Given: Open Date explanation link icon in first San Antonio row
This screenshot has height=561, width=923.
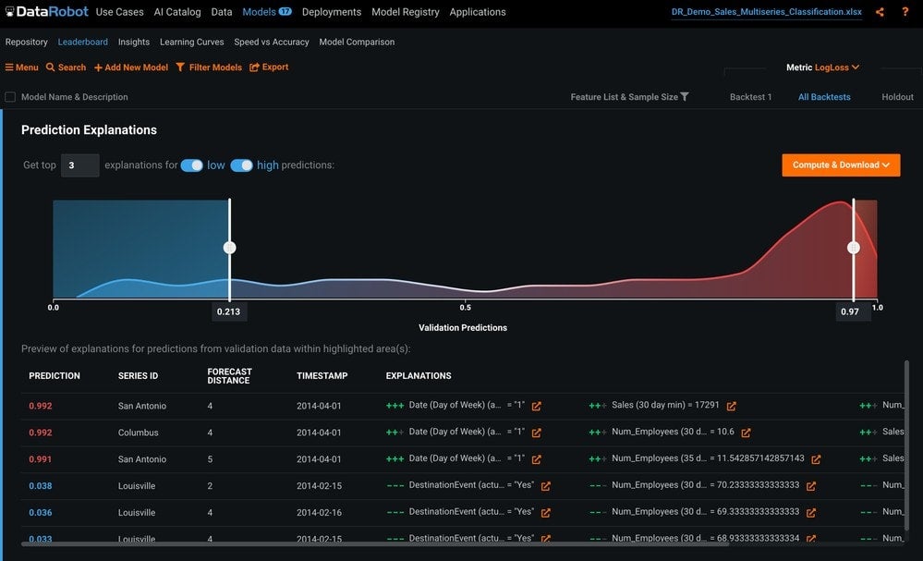Looking at the screenshot, I should [536, 406].
